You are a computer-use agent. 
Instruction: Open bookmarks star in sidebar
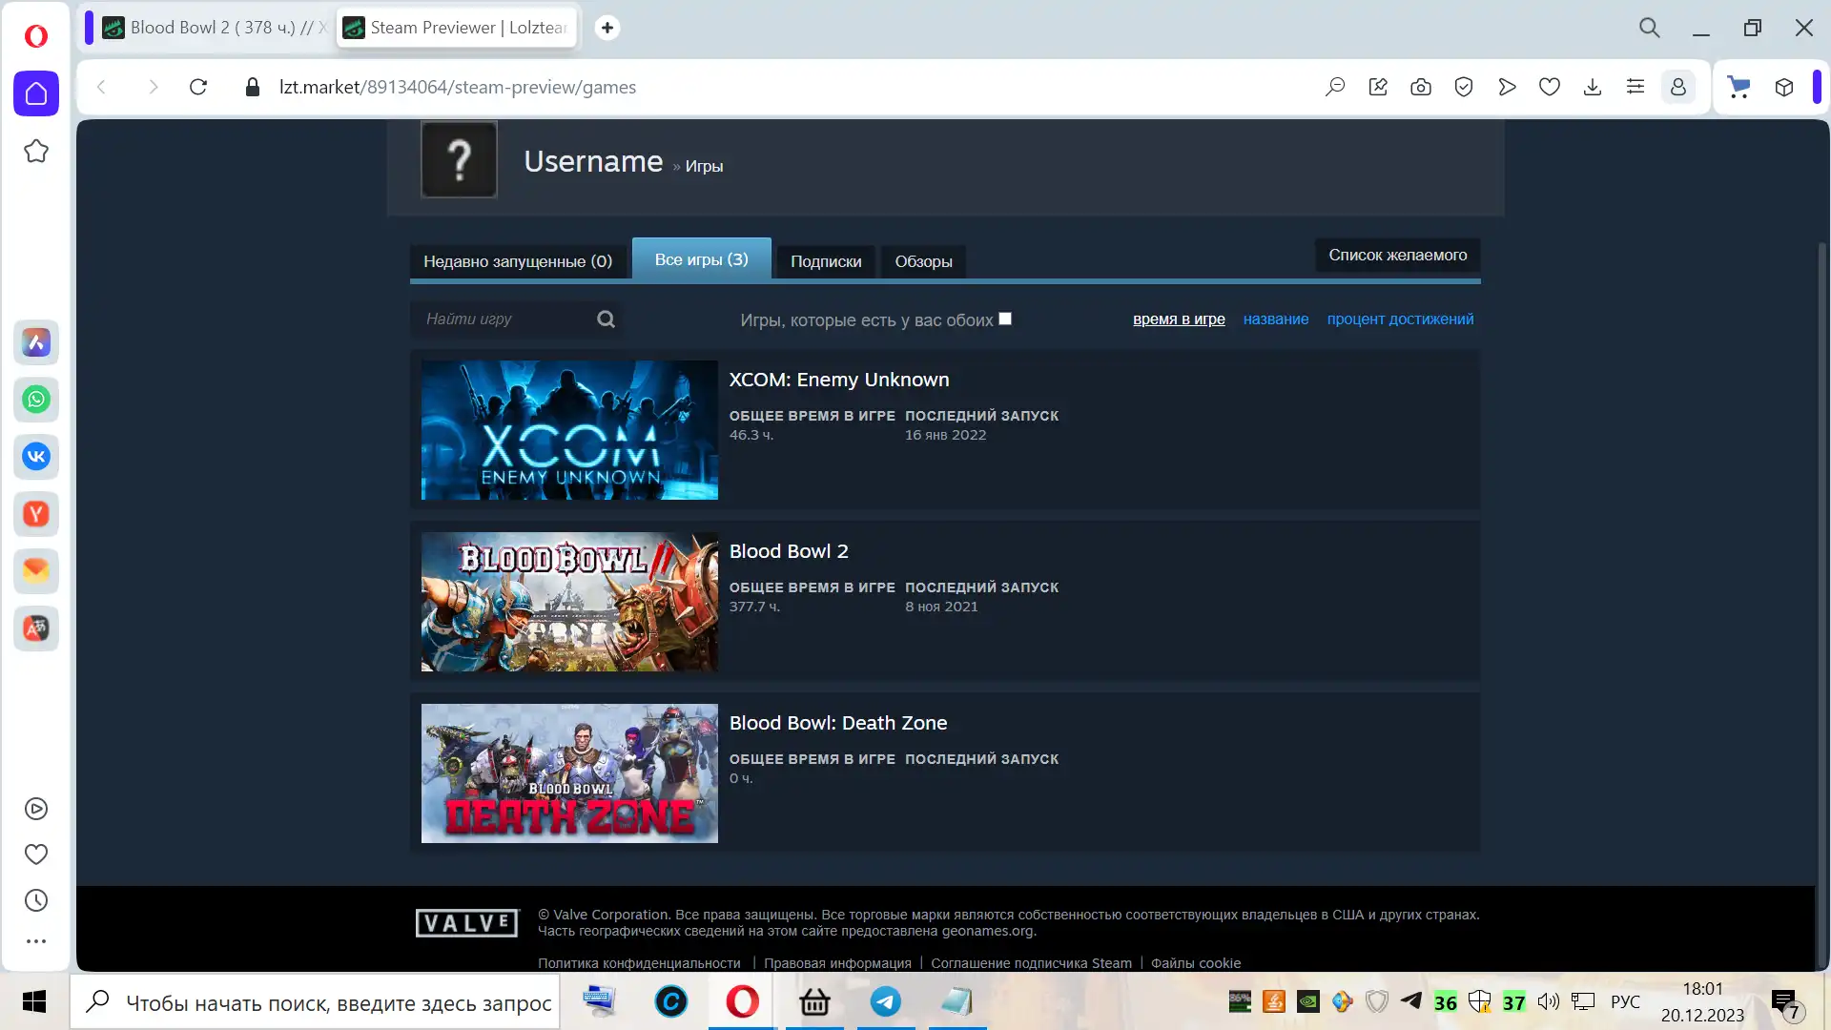pos(36,151)
